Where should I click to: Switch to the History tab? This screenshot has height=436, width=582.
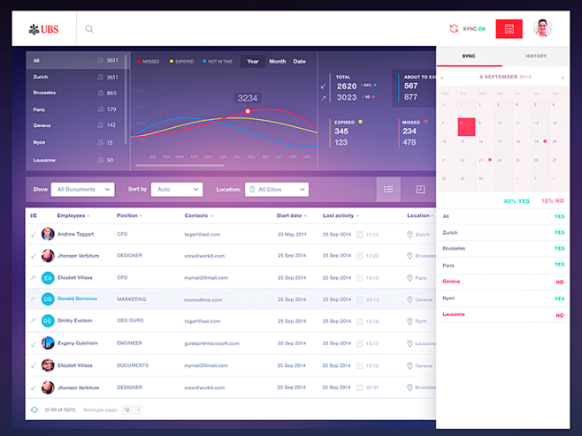[x=536, y=56]
